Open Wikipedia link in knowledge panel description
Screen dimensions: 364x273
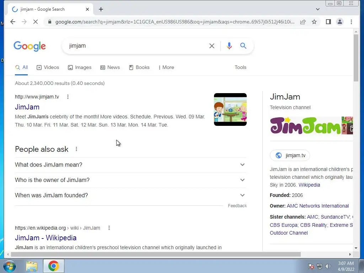[309, 185]
